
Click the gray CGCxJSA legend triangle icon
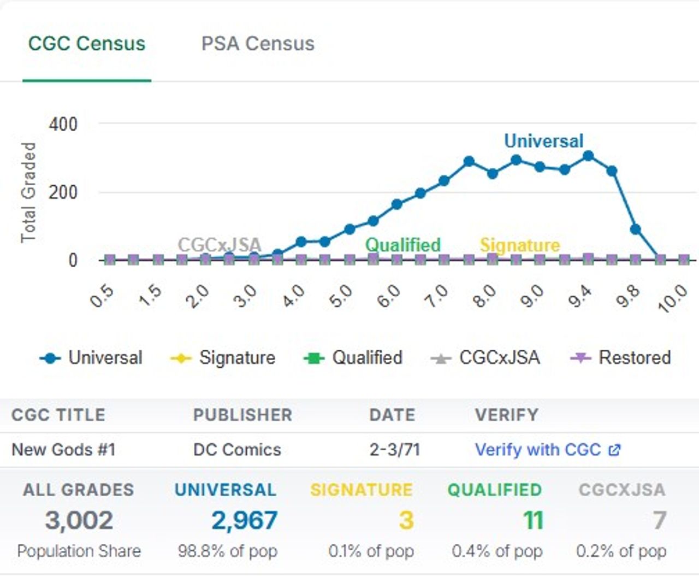(x=440, y=358)
